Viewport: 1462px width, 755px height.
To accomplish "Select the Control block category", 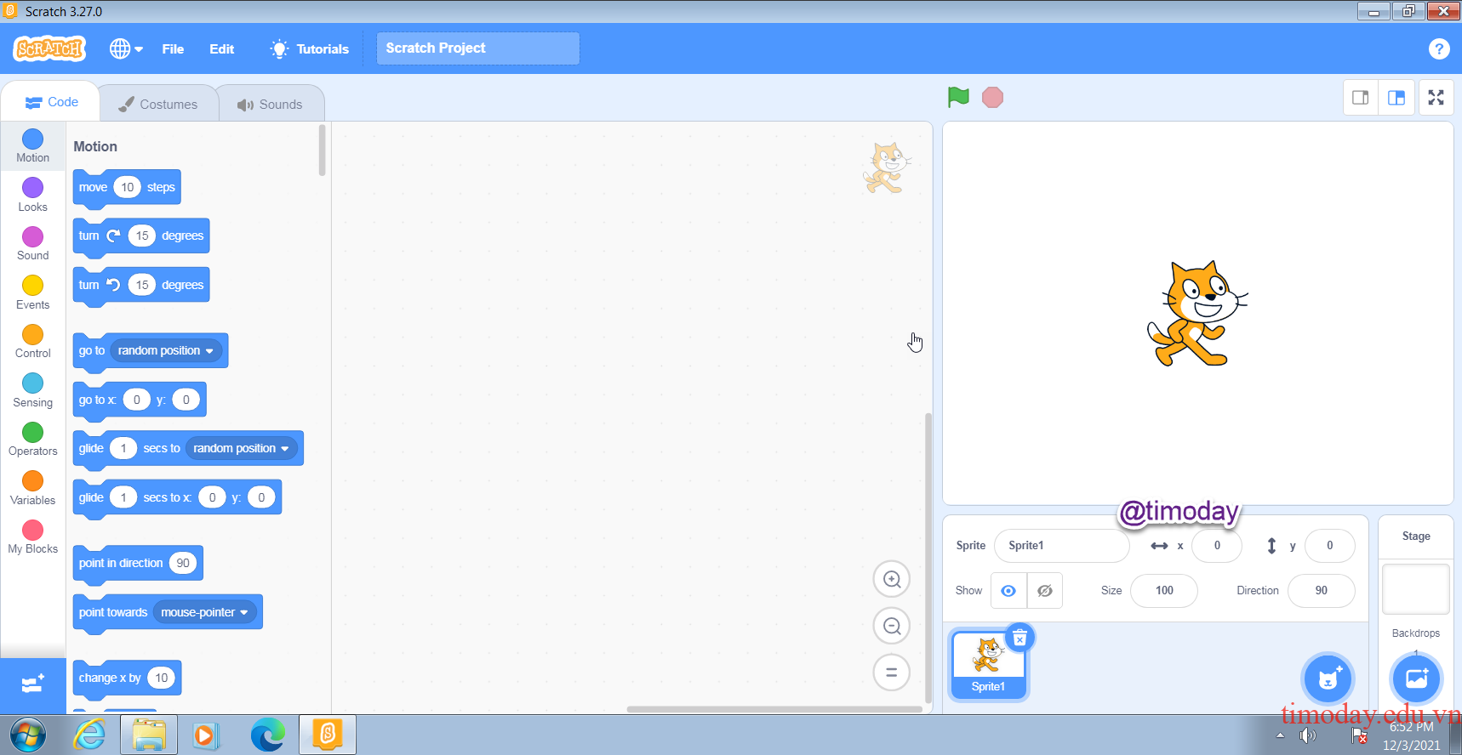I will (x=32, y=341).
